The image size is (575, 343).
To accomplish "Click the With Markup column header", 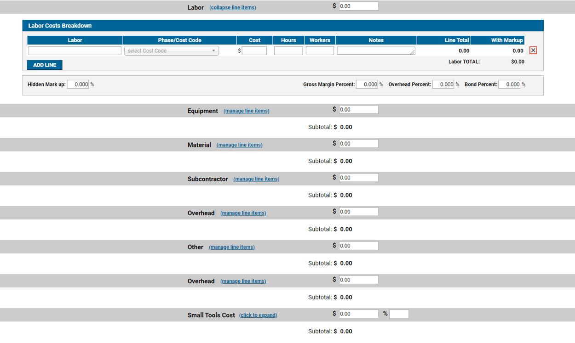I will coord(498,40).
